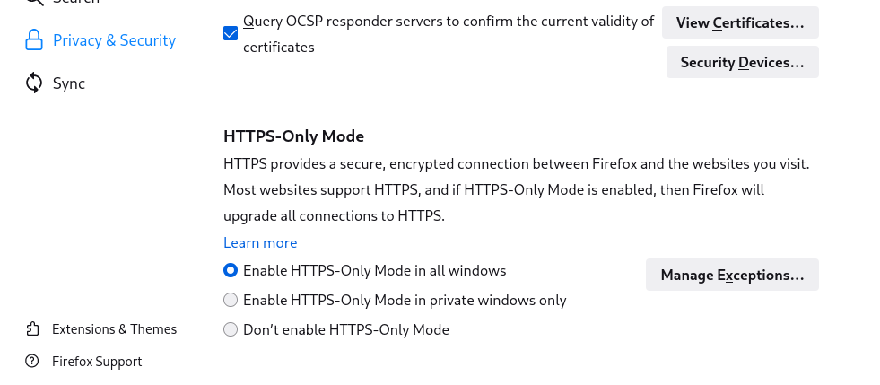The image size is (880, 385).
Task: Select the Don't enable HTTPS-Only Mode radio
Action: pos(231,329)
